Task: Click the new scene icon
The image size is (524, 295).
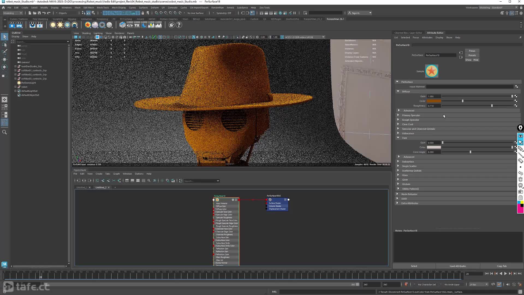Action: 30,13
